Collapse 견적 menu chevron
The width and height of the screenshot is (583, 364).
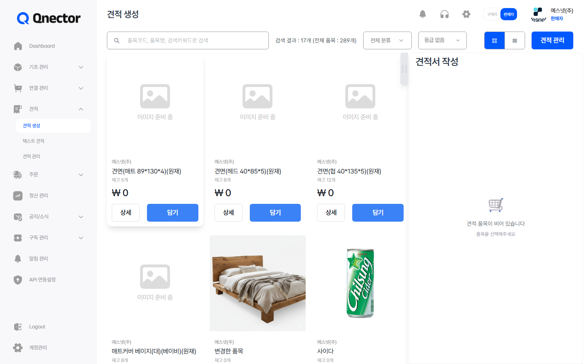(81, 109)
